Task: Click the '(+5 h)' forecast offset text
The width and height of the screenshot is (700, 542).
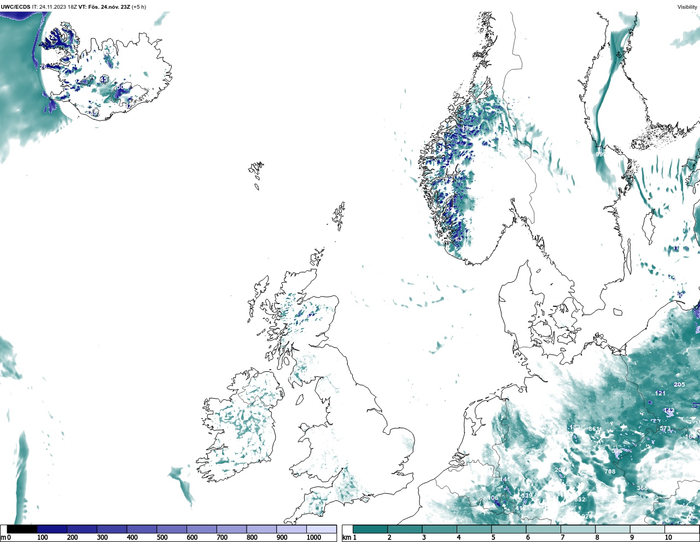Action: [139, 7]
